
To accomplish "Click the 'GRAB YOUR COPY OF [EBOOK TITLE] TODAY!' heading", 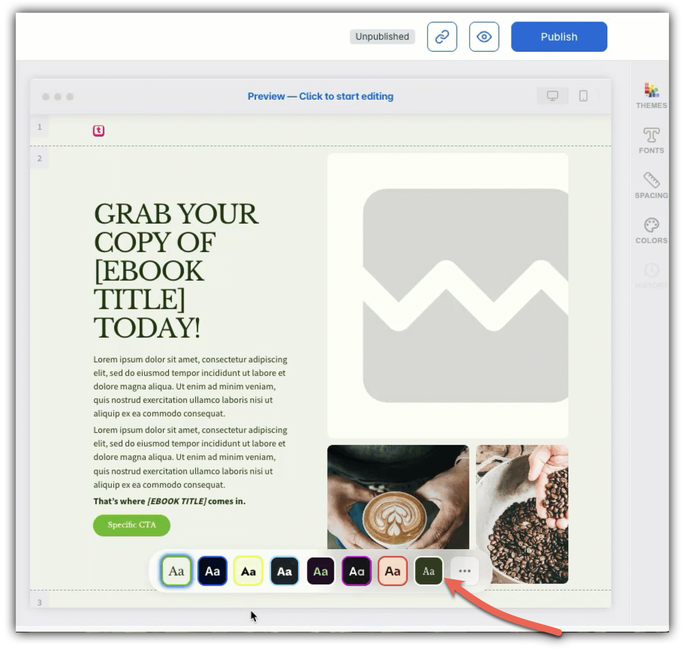I will tap(176, 270).
